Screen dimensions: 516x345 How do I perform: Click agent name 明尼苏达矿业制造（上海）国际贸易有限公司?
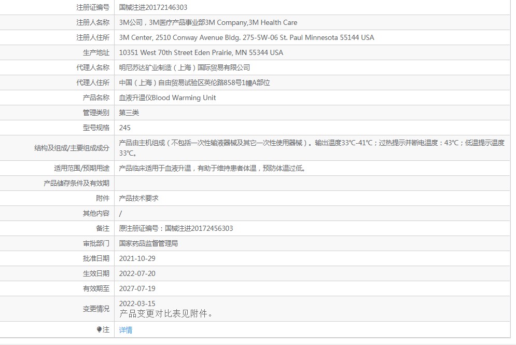184,67
